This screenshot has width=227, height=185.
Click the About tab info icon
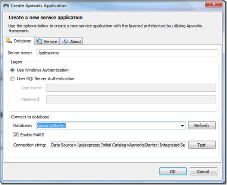point(65,41)
